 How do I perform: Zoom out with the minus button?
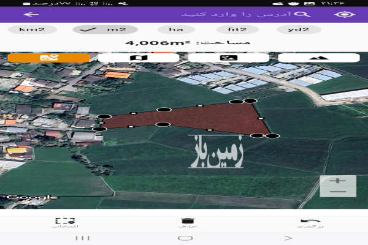click(x=338, y=192)
